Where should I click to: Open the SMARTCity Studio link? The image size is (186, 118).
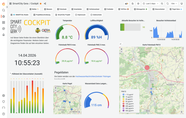coord(19,15)
